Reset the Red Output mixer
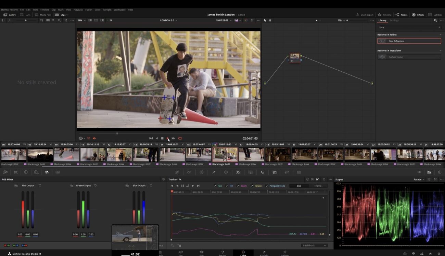The image size is (445, 256). [40, 185]
